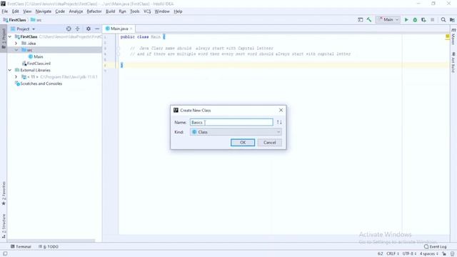Open the Tools menu
The width and height of the screenshot is (457, 257).
pyautogui.click(x=135, y=11)
